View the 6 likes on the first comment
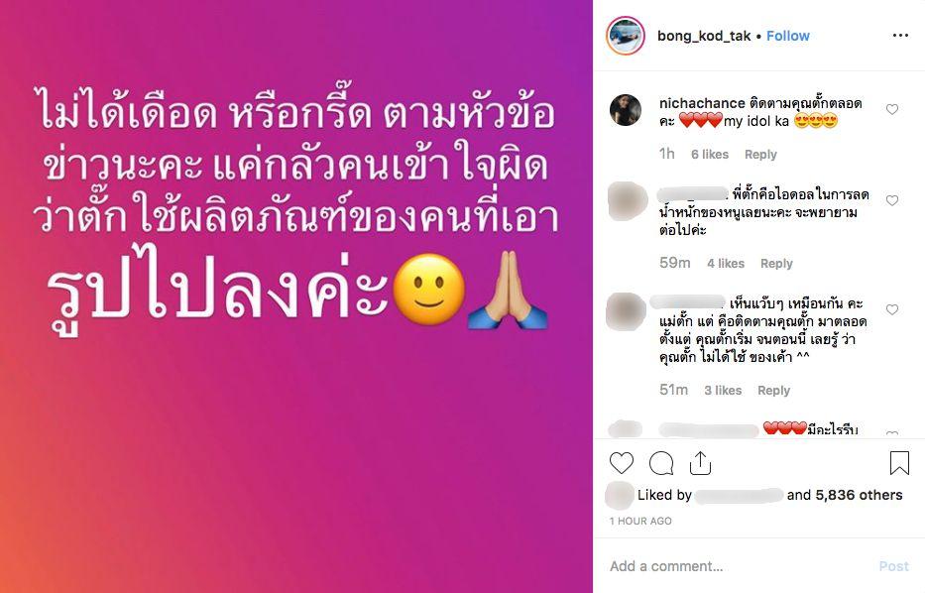This screenshot has height=593, width=925. (710, 155)
